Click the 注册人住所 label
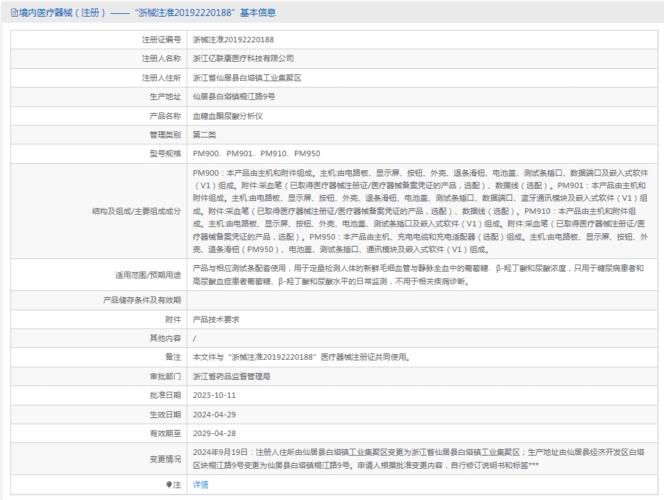664x500 pixels. tap(162, 78)
